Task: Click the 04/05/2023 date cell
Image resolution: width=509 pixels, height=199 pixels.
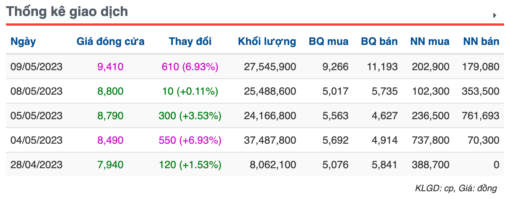Action: (x=37, y=140)
